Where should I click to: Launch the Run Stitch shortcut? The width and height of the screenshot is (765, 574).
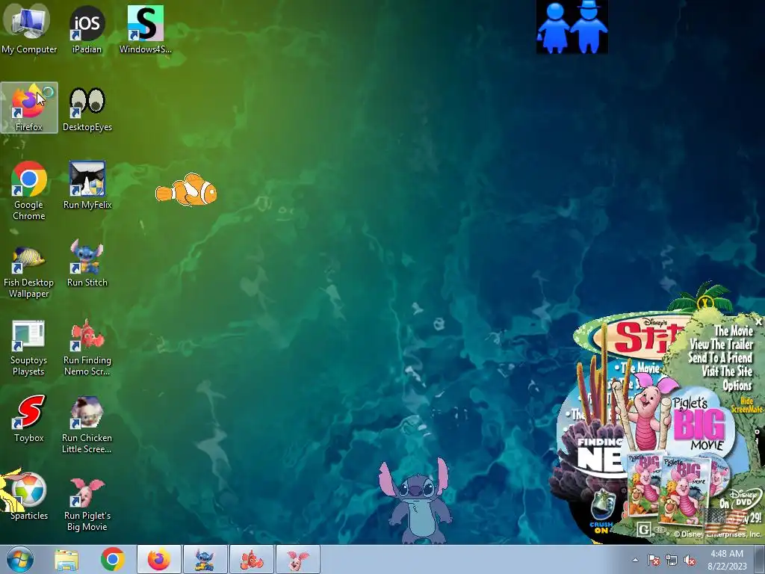[x=87, y=264]
